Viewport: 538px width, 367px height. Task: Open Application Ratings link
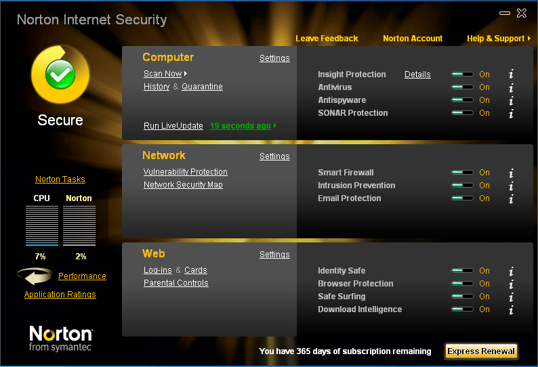tap(60, 295)
